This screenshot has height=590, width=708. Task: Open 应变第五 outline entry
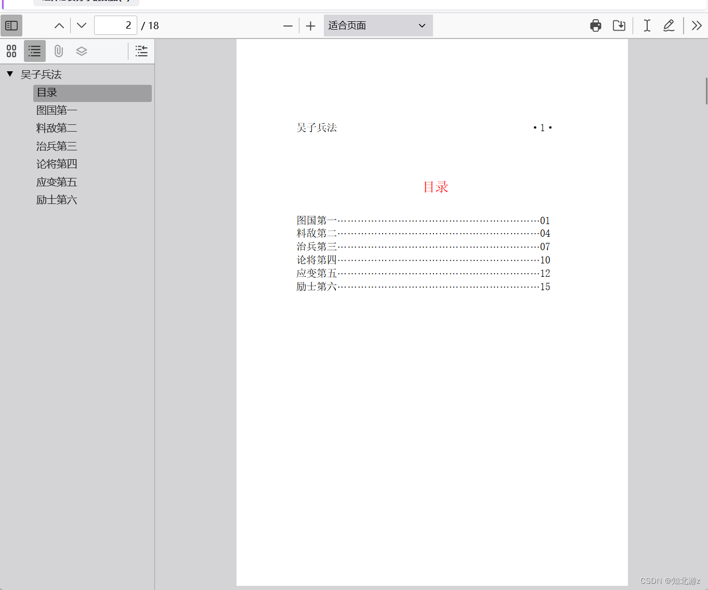tap(57, 182)
